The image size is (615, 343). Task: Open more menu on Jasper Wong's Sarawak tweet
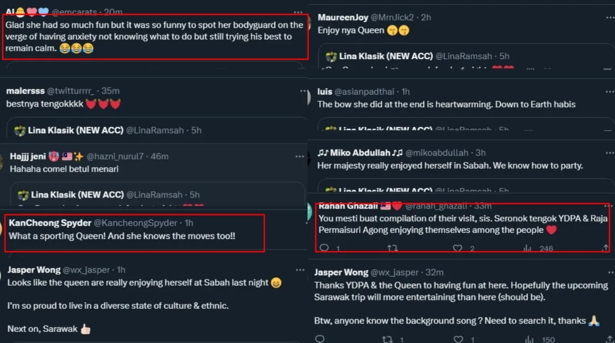(300, 270)
